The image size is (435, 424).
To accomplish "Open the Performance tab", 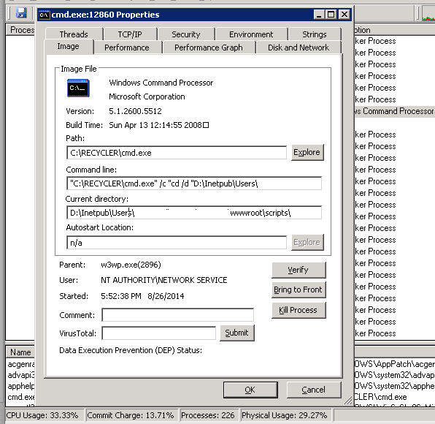I will 127,48.
